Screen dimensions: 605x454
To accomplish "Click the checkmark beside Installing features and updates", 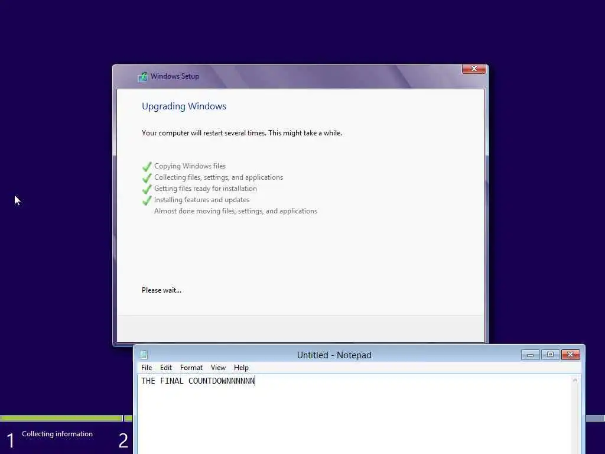I will (147, 200).
